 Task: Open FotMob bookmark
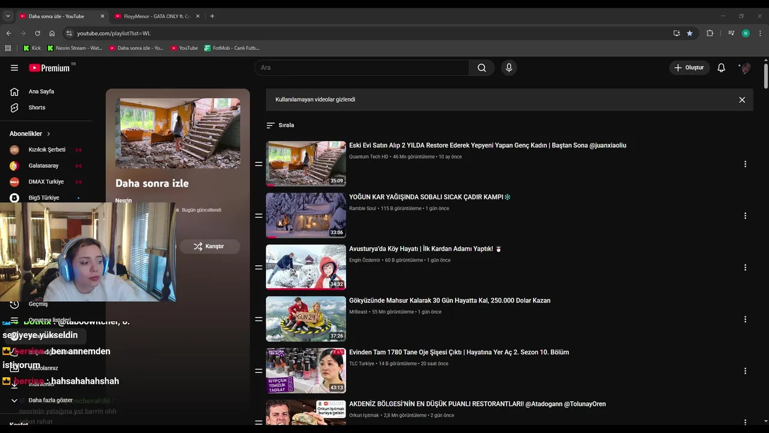[x=232, y=48]
